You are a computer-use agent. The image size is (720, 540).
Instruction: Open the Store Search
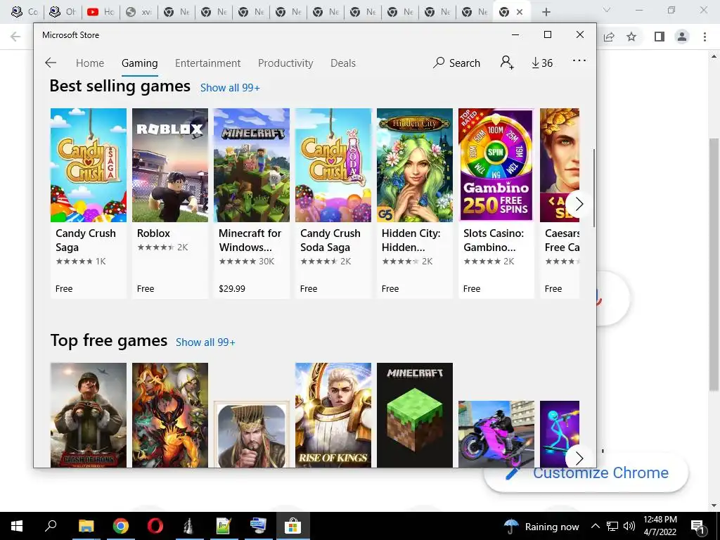456,63
